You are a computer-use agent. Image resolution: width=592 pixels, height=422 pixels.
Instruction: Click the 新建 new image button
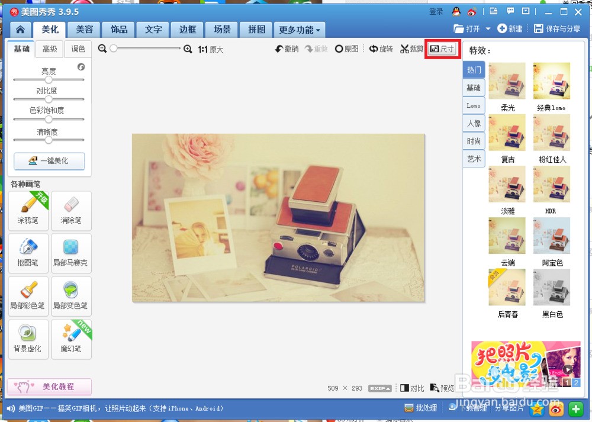[x=510, y=28]
